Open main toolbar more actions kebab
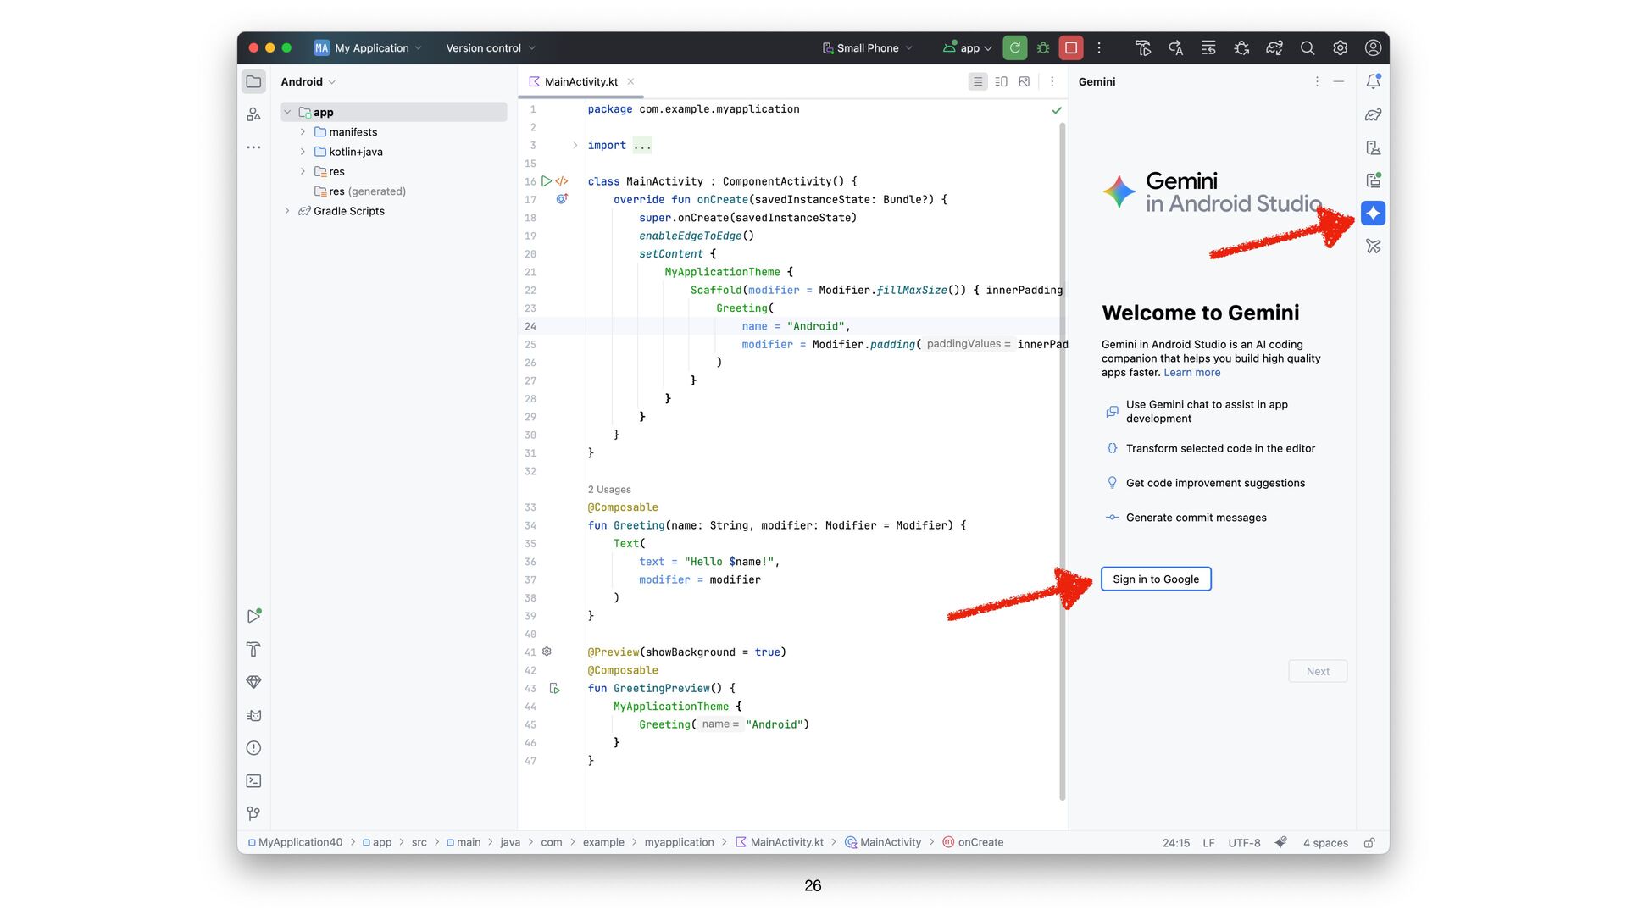The height and width of the screenshot is (915, 1627). click(x=1099, y=48)
